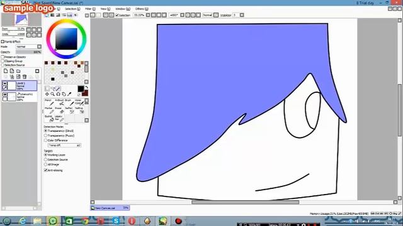Screen dimensions: 403x226
Task: Create a new normal layer
Action: click(6, 71)
